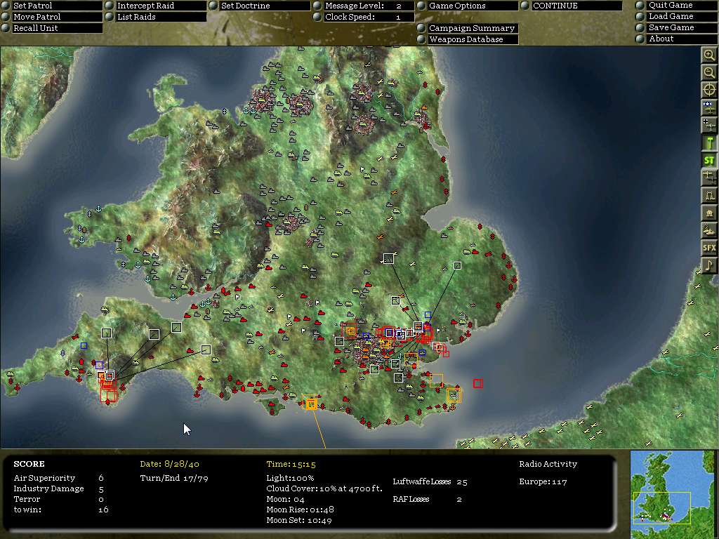Image resolution: width=719 pixels, height=539 pixels.
Task: Click round button beside Clock Speed
Action: click(317, 17)
